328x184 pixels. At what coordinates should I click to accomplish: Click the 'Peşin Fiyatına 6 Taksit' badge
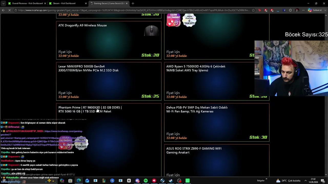pyautogui.click(x=189, y=20)
